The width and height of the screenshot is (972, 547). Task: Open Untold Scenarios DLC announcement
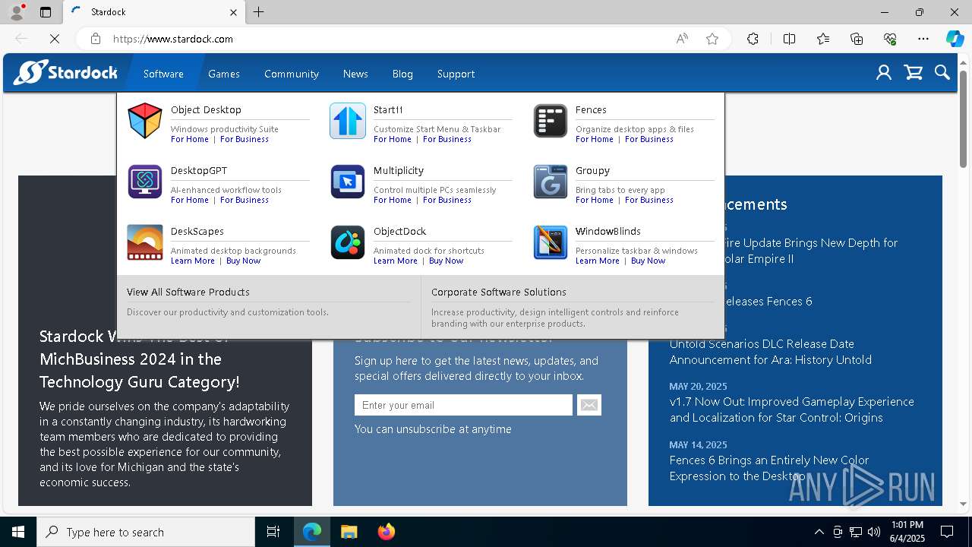771,352
